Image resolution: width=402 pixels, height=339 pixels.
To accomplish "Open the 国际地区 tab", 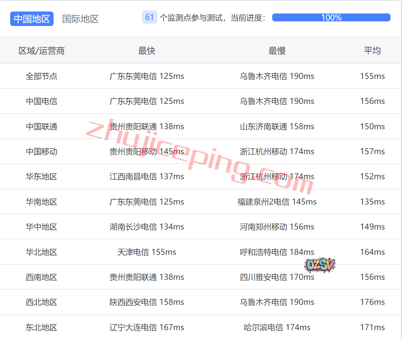I will point(80,19).
